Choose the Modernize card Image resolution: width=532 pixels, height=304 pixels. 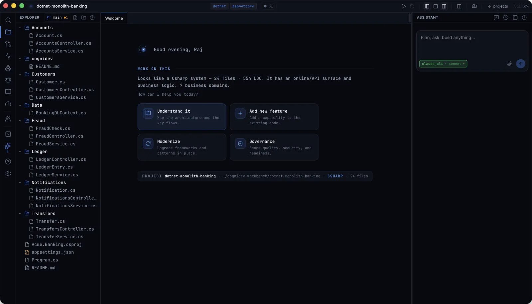182,147
